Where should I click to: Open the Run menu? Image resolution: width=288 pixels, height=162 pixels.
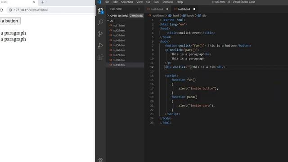click(156, 2)
